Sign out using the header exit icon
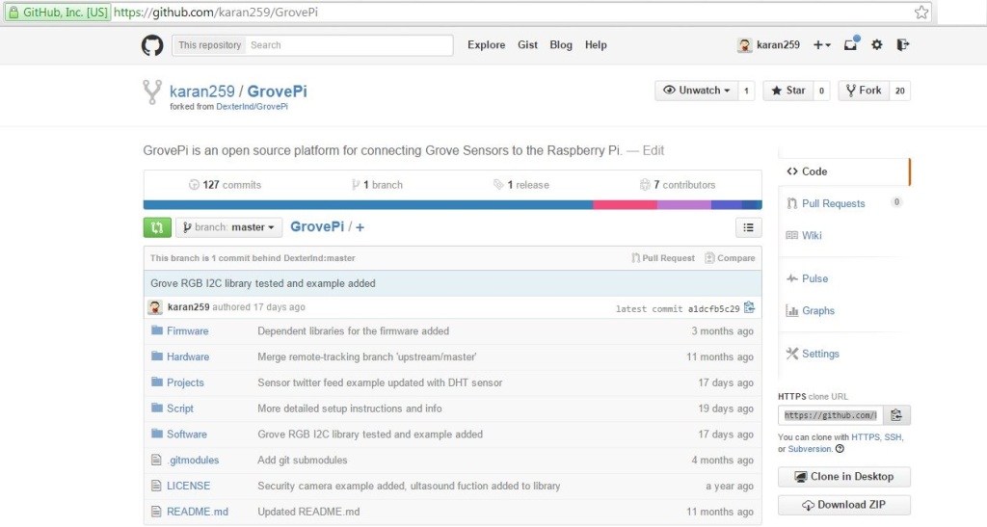This screenshot has width=987, height=527. pos(902,44)
